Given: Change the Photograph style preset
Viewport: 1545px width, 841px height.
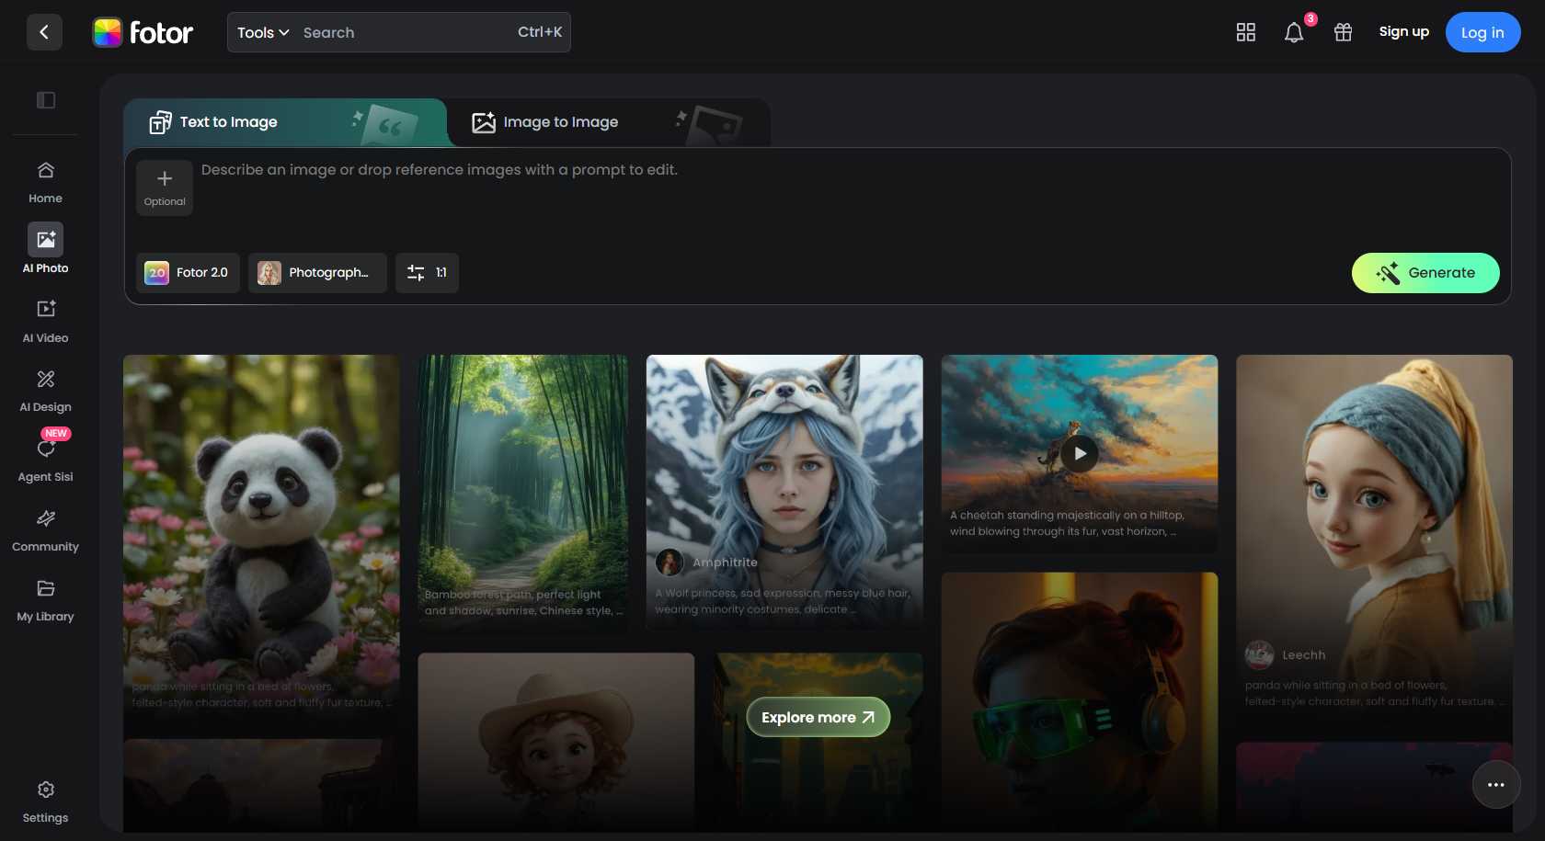Looking at the screenshot, I should [x=317, y=273].
